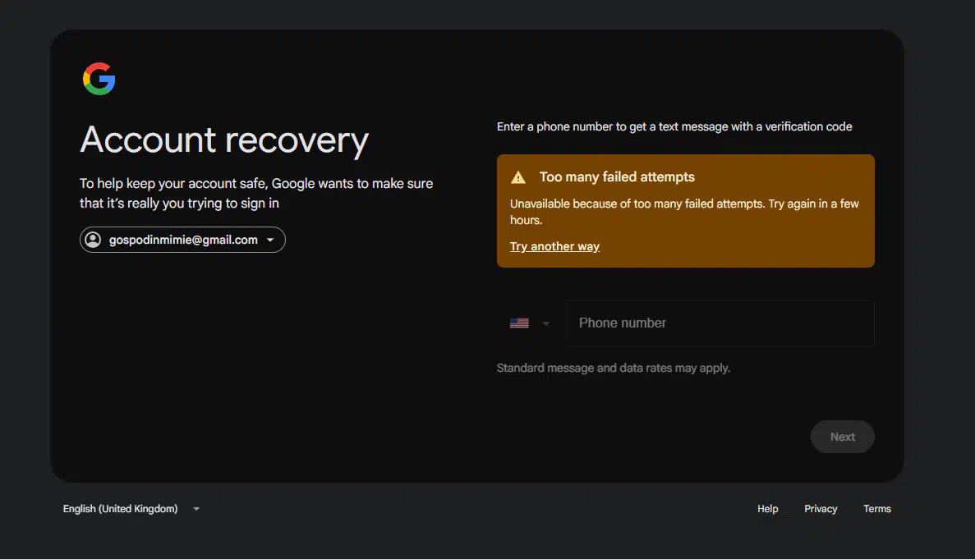Image resolution: width=975 pixels, height=559 pixels.
Task: Click the Unavailable because of too many attempts message
Action: click(x=684, y=212)
